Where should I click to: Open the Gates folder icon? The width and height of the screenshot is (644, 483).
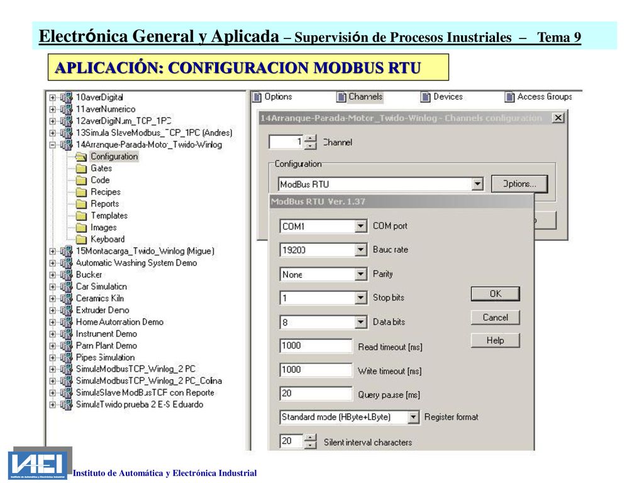click(x=81, y=169)
